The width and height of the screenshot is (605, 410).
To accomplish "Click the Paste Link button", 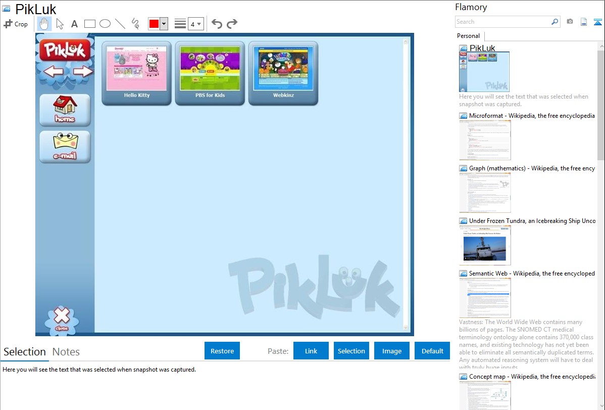I will coord(311,351).
